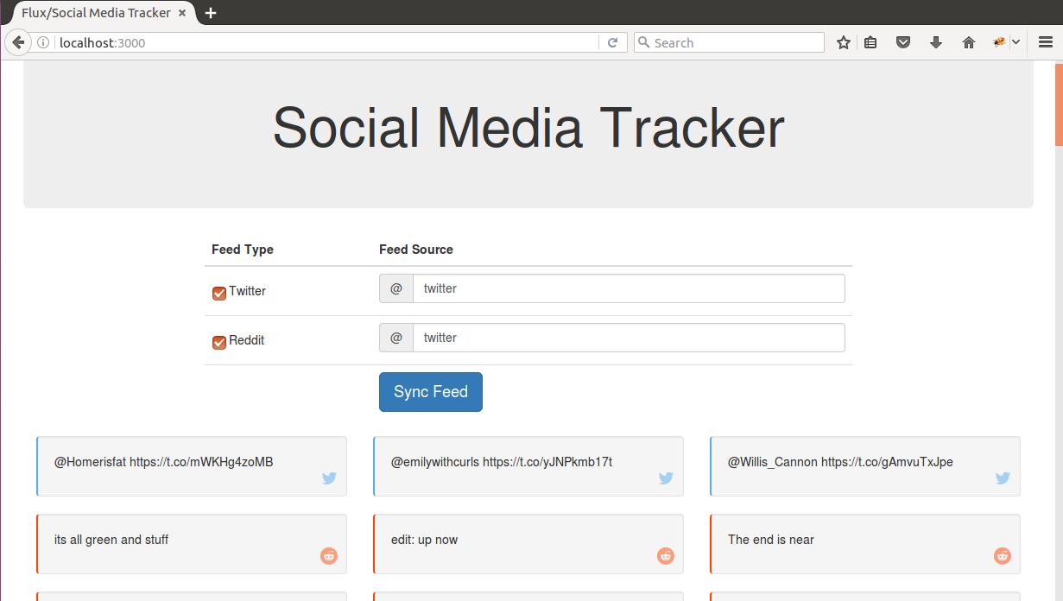Screen dimensions: 1063x601
Task: Click the browser Search box
Action: pyautogui.click(x=729, y=42)
